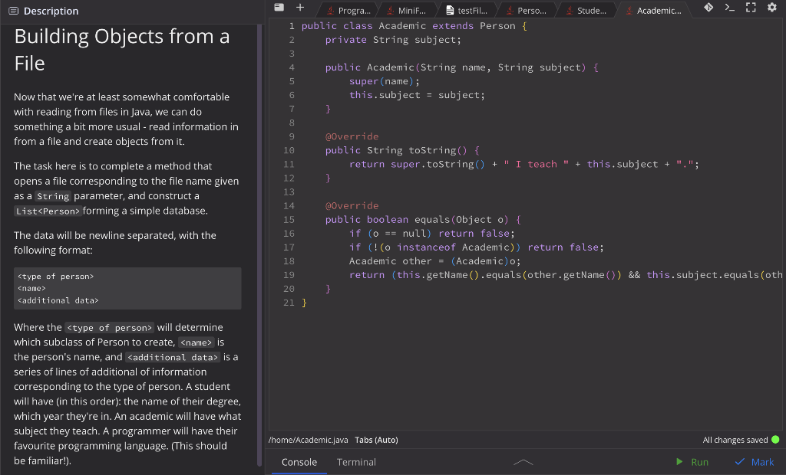Open the testFil file tab

click(466, 11)
